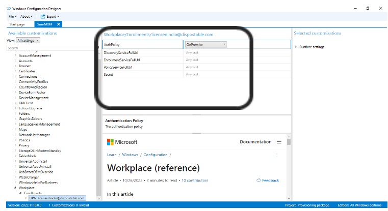Expand the Connections tree node

(15, 76)
